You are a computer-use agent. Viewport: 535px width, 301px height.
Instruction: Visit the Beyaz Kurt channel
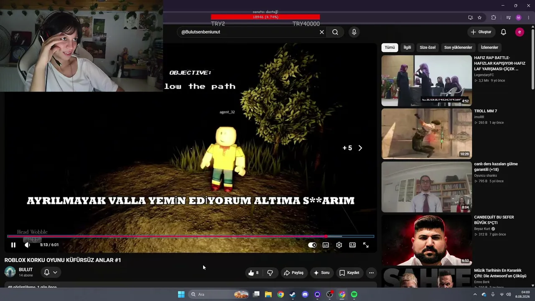point(482,229)
